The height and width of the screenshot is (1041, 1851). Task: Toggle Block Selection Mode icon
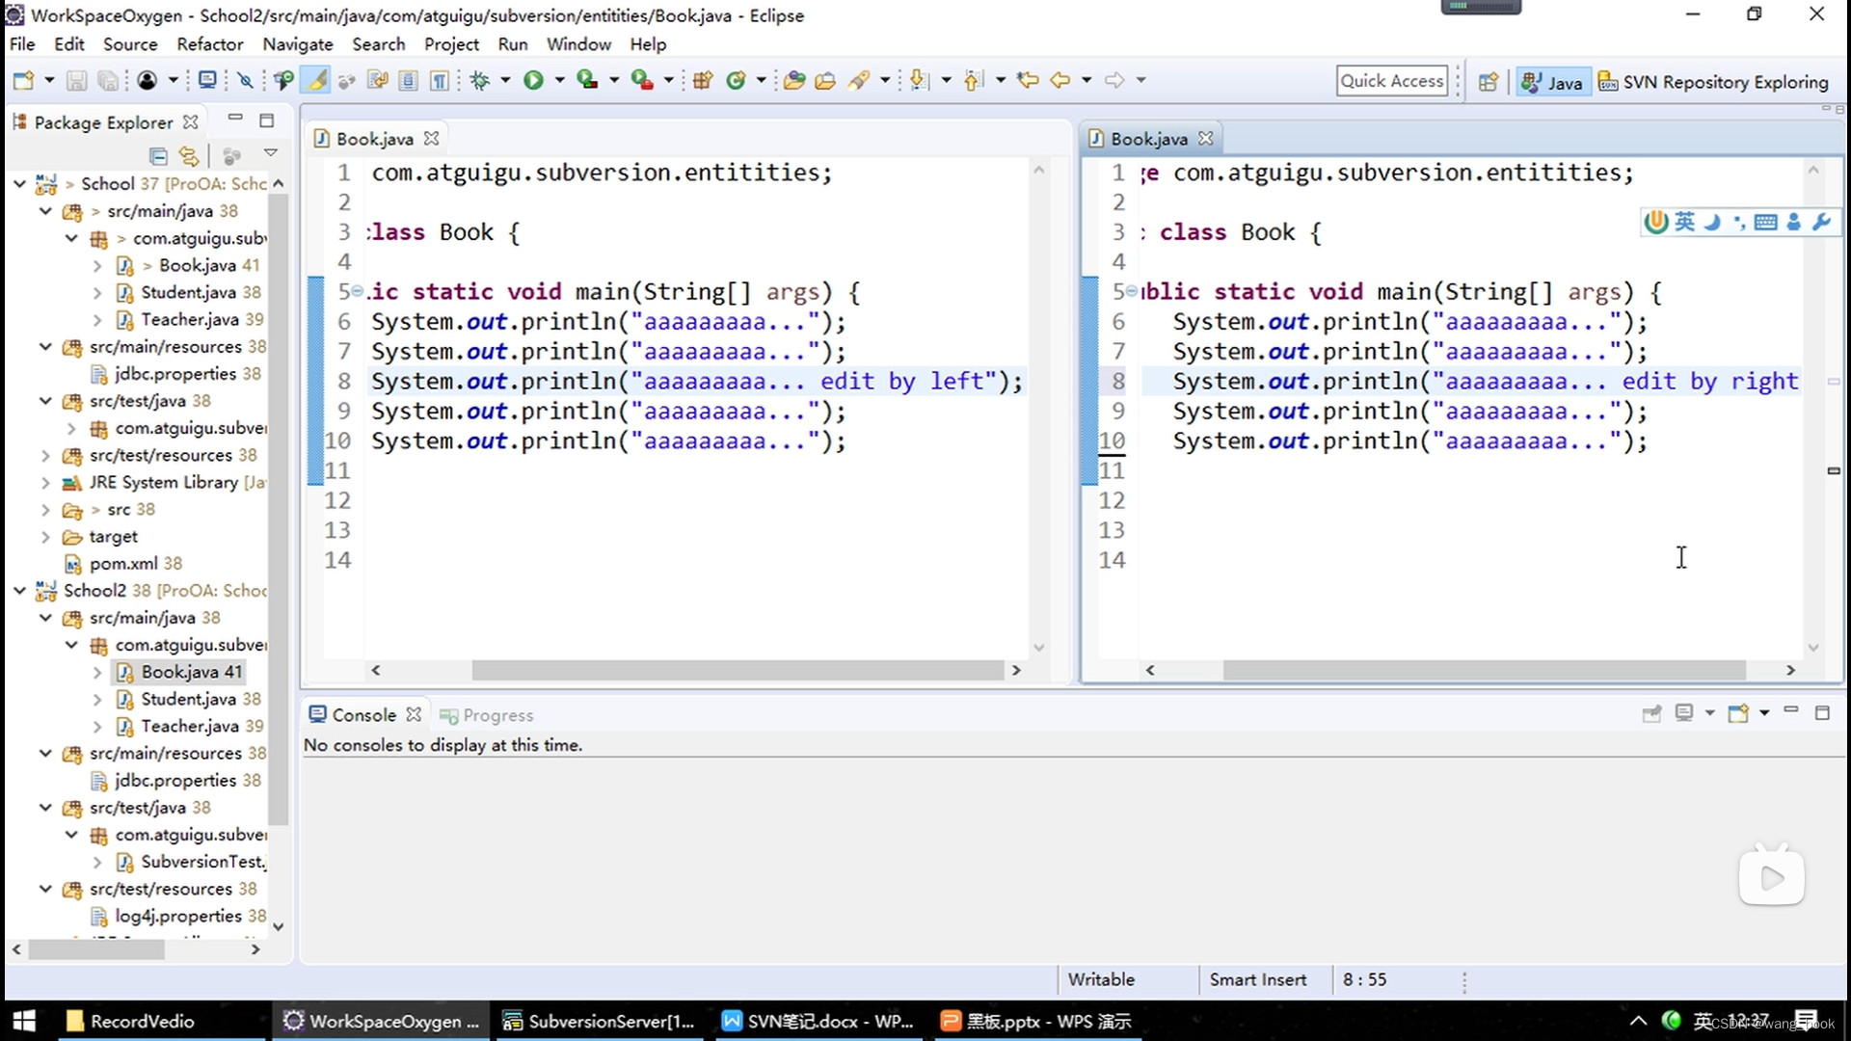pyautogui.click(x=408, y=81)
